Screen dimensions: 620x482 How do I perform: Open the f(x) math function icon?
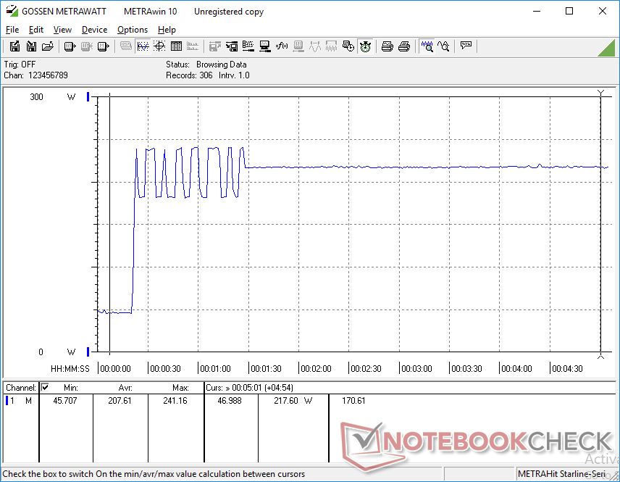(282, 46)
